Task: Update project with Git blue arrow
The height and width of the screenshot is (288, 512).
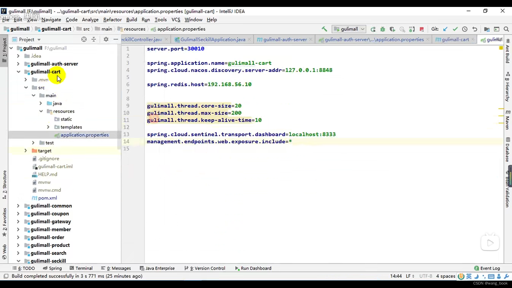Action: click(x=445, y=29)
